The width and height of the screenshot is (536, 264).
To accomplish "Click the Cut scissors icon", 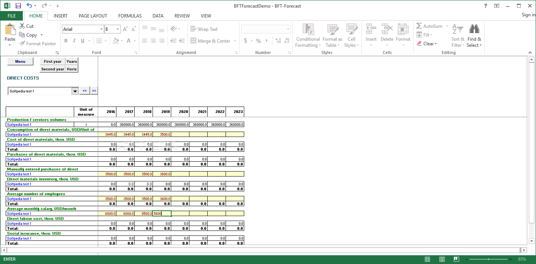I will (22, 26).
